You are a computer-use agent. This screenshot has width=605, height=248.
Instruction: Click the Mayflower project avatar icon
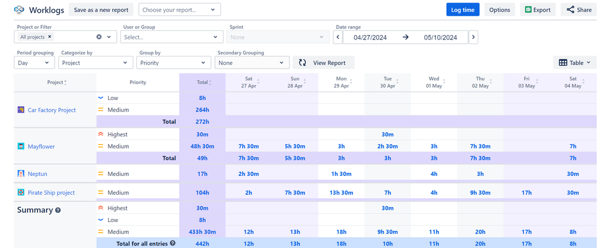21,146
